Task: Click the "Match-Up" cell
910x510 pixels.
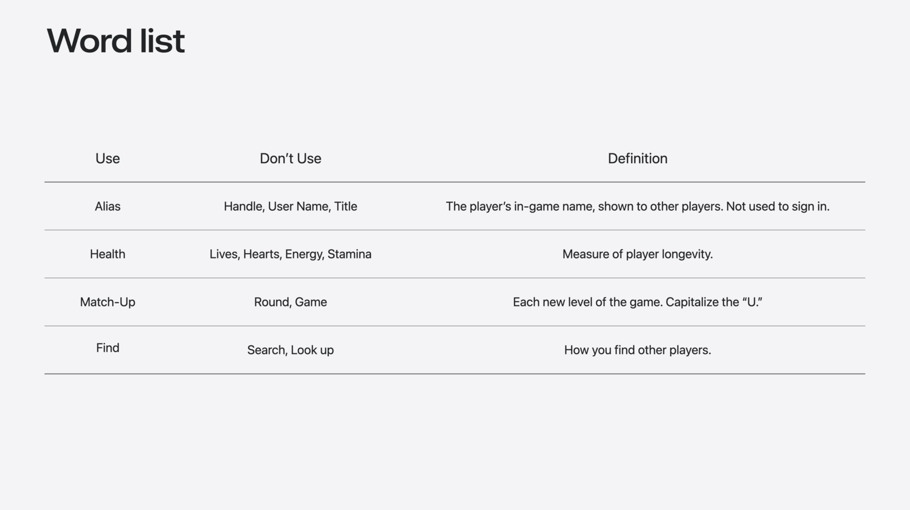Action: [x=107, y=302]
